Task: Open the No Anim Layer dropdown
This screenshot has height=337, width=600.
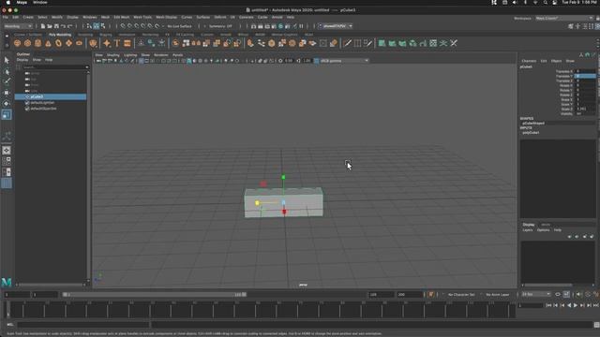Action: [x=498, y=295]
